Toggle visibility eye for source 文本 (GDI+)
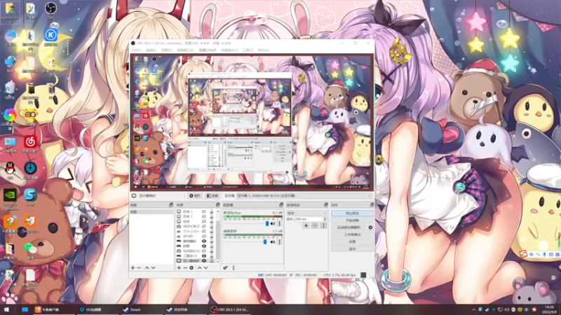 204,232
